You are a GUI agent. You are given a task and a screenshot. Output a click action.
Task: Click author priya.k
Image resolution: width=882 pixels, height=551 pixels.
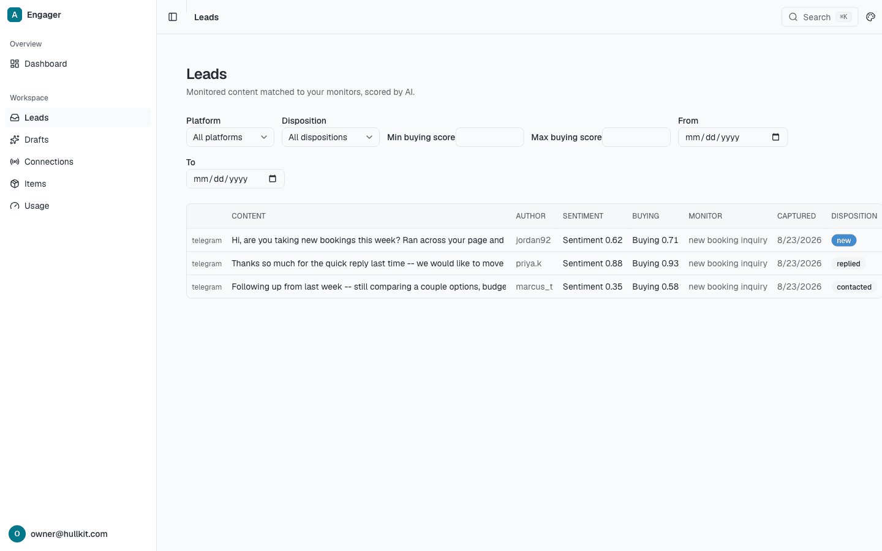tap(529, 263)
